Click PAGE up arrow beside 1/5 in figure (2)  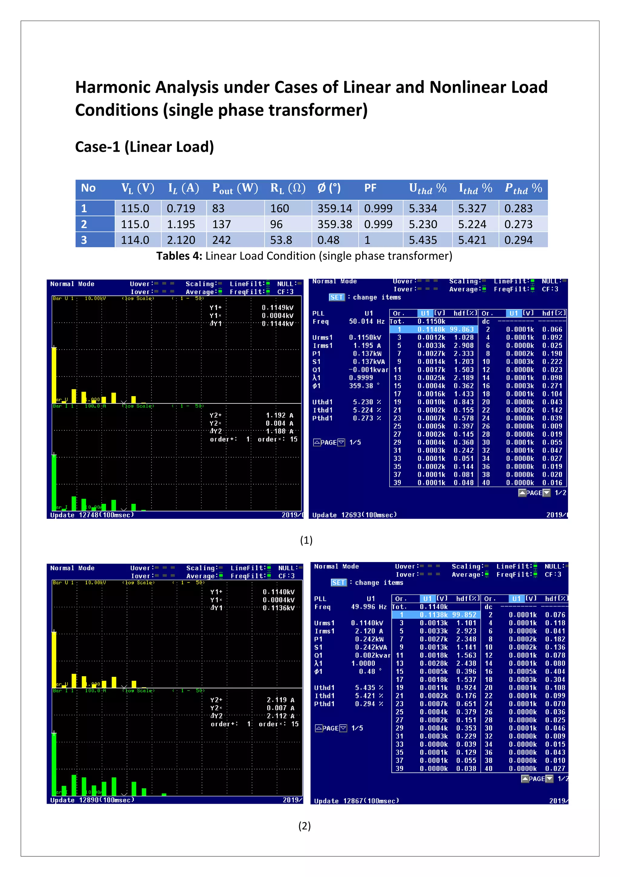pos(319,728)
